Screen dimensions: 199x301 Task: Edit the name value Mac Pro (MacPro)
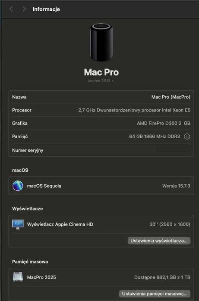coord(171,97)
